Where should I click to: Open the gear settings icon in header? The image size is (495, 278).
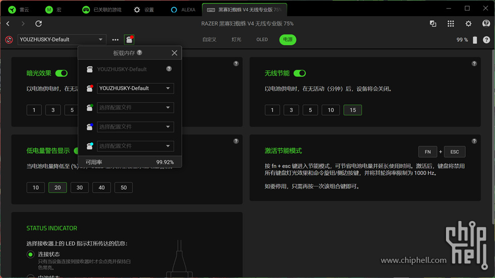pos(469,24)
